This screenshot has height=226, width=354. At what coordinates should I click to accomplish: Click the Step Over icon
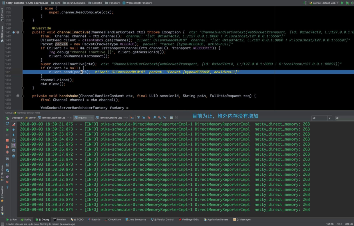pos(138,118)
